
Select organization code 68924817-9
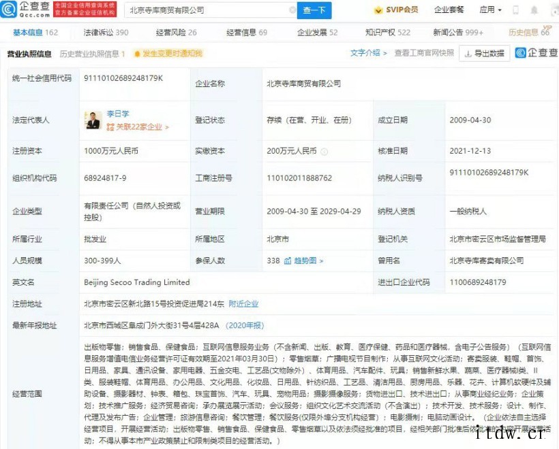(x=105, y=178)
